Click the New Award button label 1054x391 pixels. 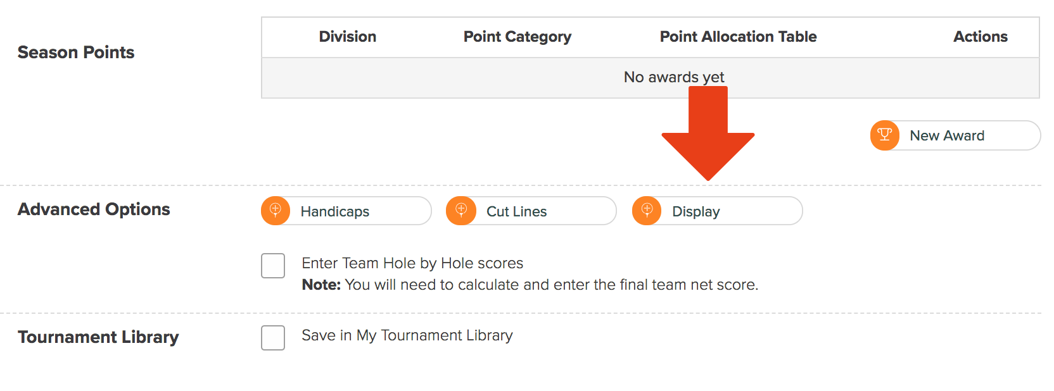(x=947, y=135)
